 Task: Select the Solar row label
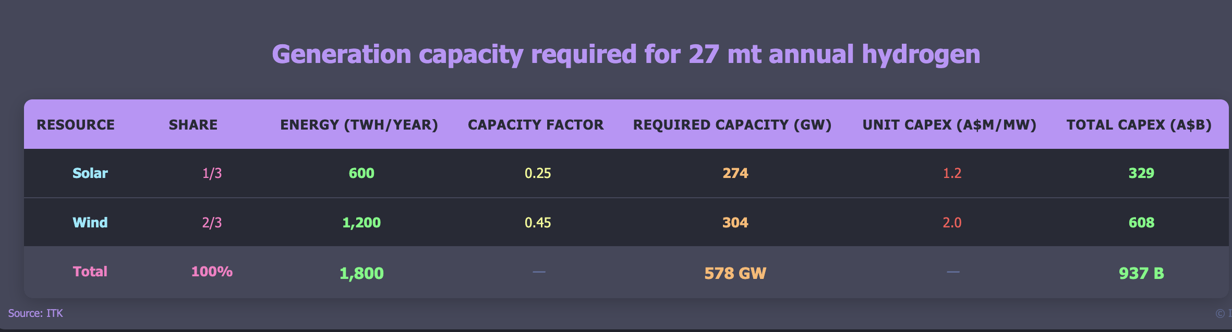pos(90,173)
